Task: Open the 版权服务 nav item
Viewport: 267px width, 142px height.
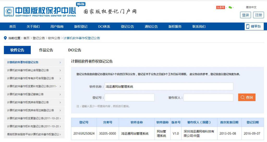Action: [175, 27]
